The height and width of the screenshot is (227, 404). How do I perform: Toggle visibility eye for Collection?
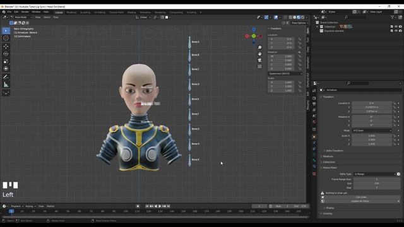pos(396,26)
